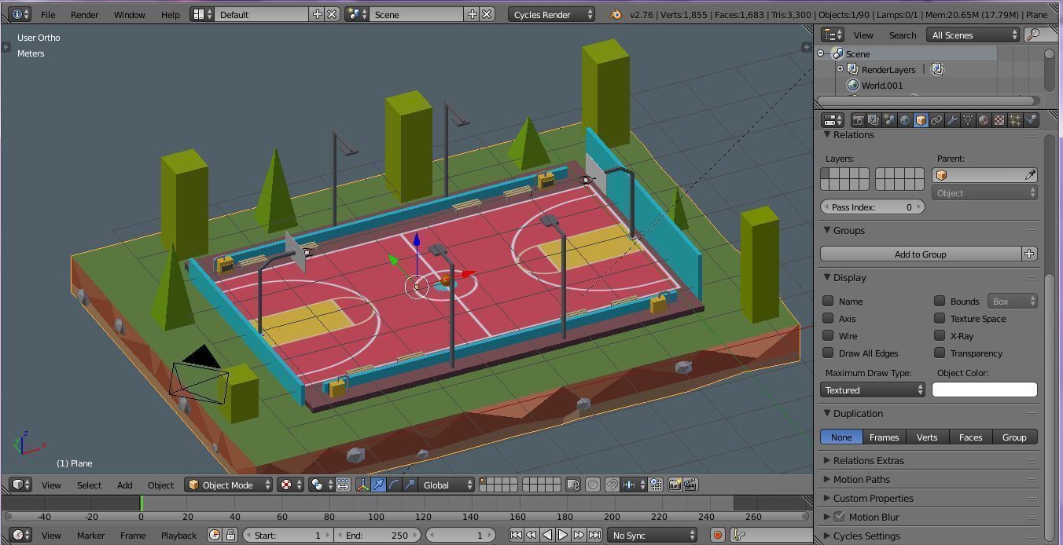The width and height of the screenshot is (1063, 545).
Task: Open the timeline Marker menu
Action: click(90, 535)
